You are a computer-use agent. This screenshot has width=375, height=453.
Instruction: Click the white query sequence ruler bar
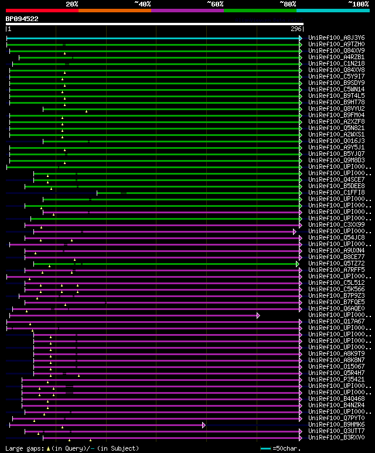click(155, 24)
